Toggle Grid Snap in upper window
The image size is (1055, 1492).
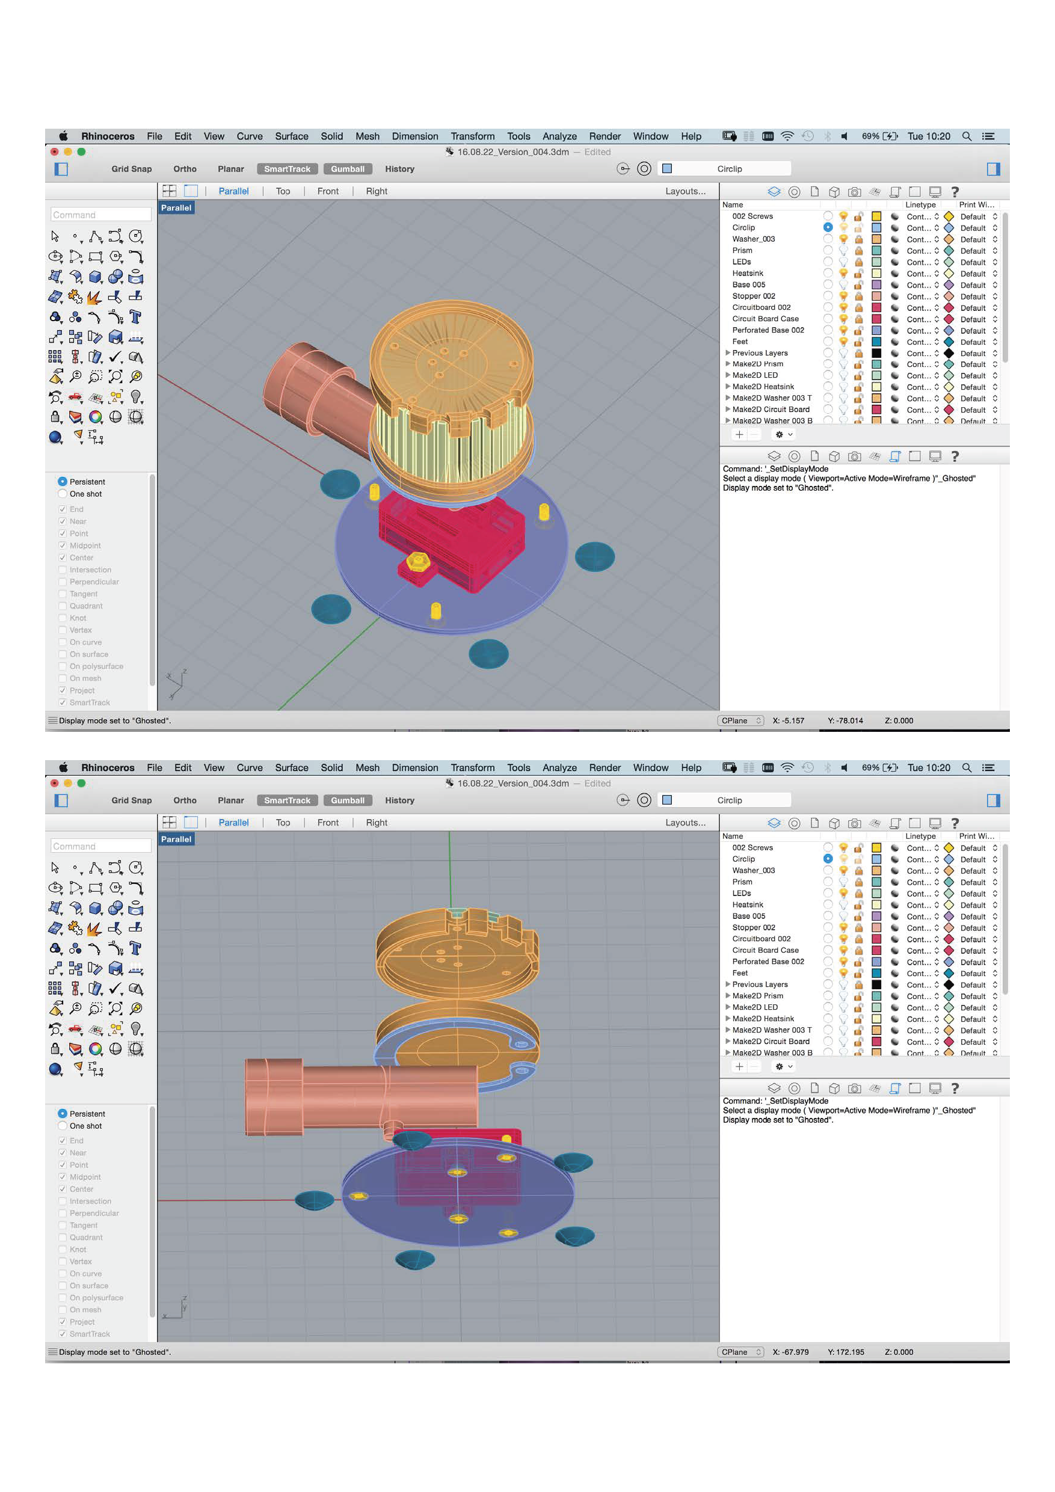coord(131,169)
